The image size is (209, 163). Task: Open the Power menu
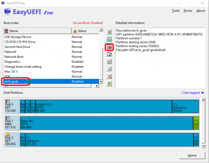pyautogui.click(x=188, y=11)
